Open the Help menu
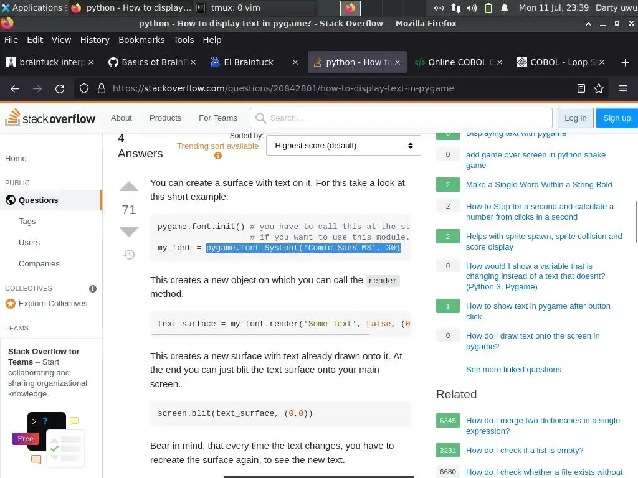This screenshot has width=638, height=478. pos(212,40)
